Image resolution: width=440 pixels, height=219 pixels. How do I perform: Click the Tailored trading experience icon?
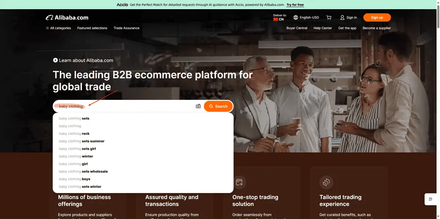(x=326, y=182)
